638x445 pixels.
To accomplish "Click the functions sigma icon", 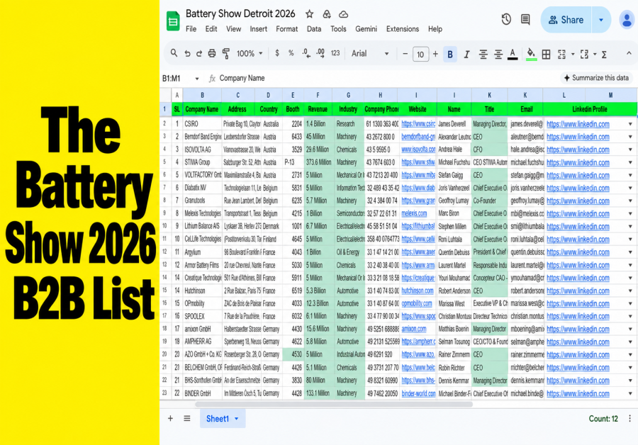I will pos(604,54).
